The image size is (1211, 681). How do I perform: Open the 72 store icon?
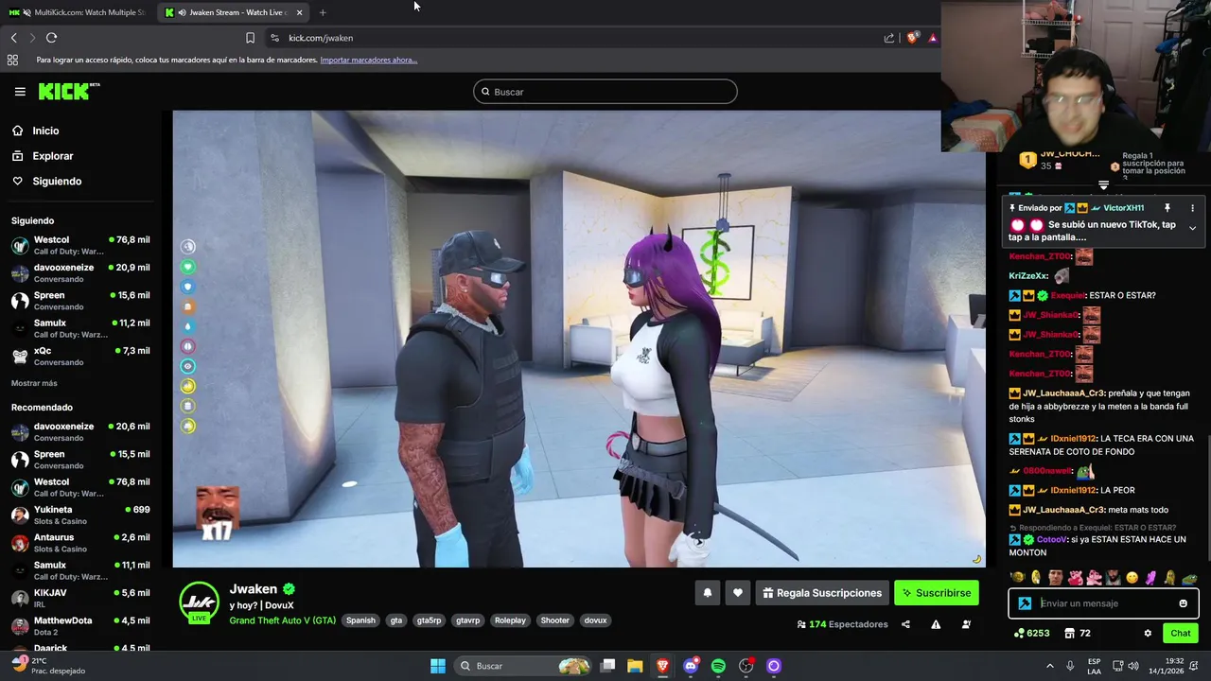(1078, 633)
